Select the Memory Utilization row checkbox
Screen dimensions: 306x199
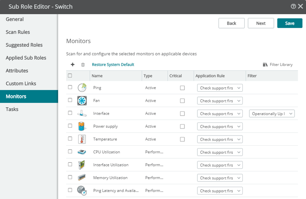pos(70,177)
